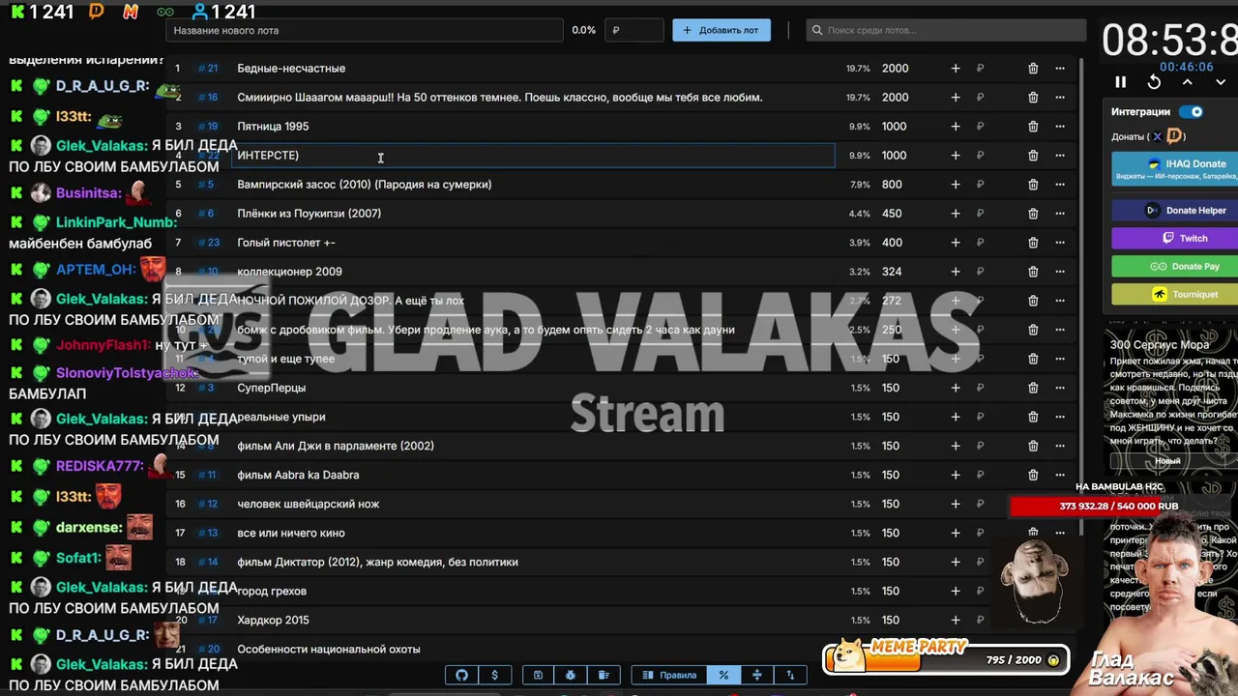Image resolution: width=1238 pixels, height=696 pixels.
Task: Edit the ИНТЕРСТЕ) lot name field
Action: pos(533,156)
